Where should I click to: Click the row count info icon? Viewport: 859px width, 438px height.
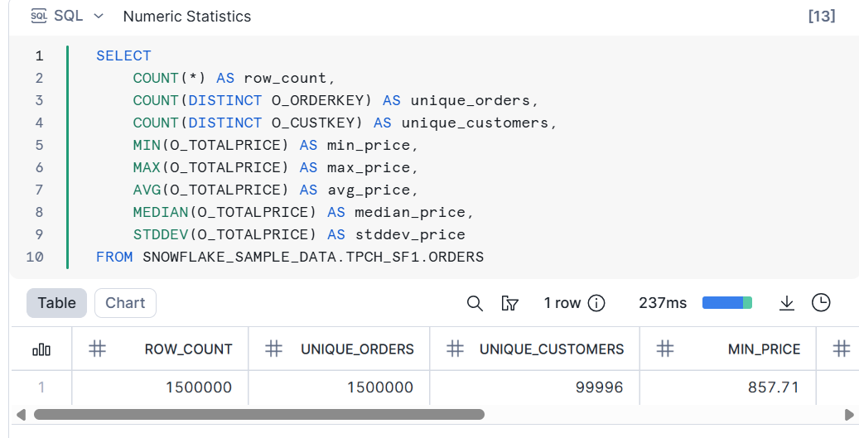596,303
